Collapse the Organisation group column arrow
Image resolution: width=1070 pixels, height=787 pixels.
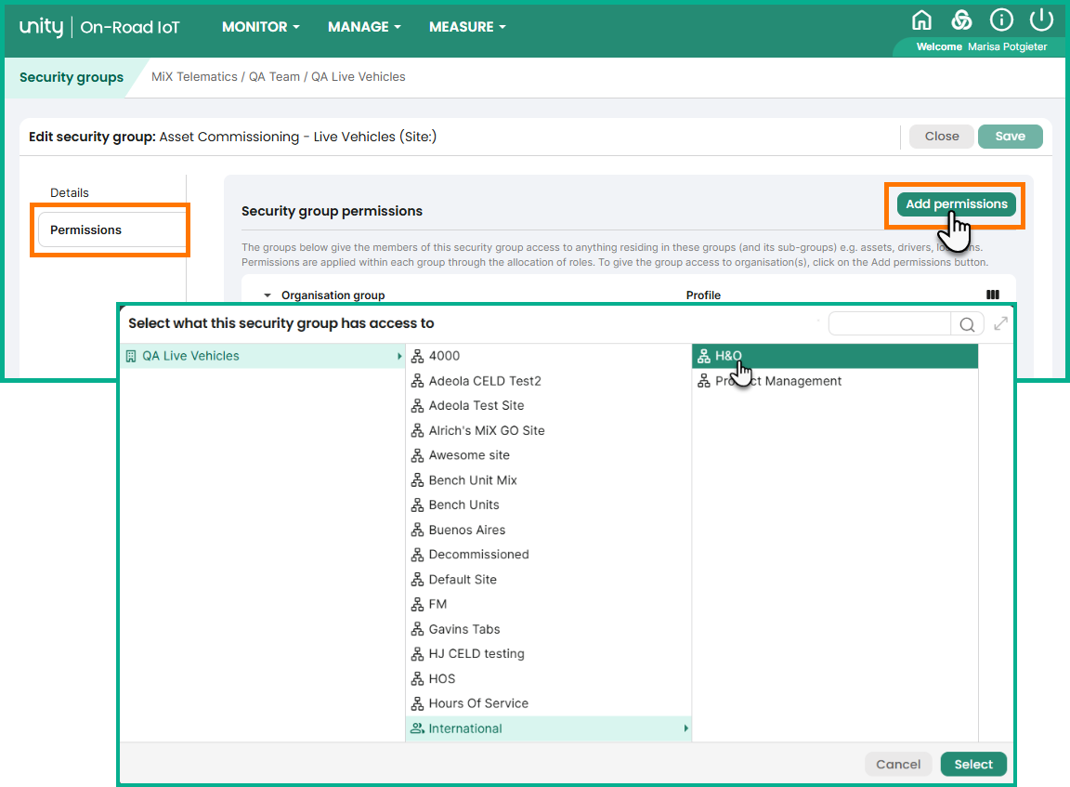tap(267, 295)
